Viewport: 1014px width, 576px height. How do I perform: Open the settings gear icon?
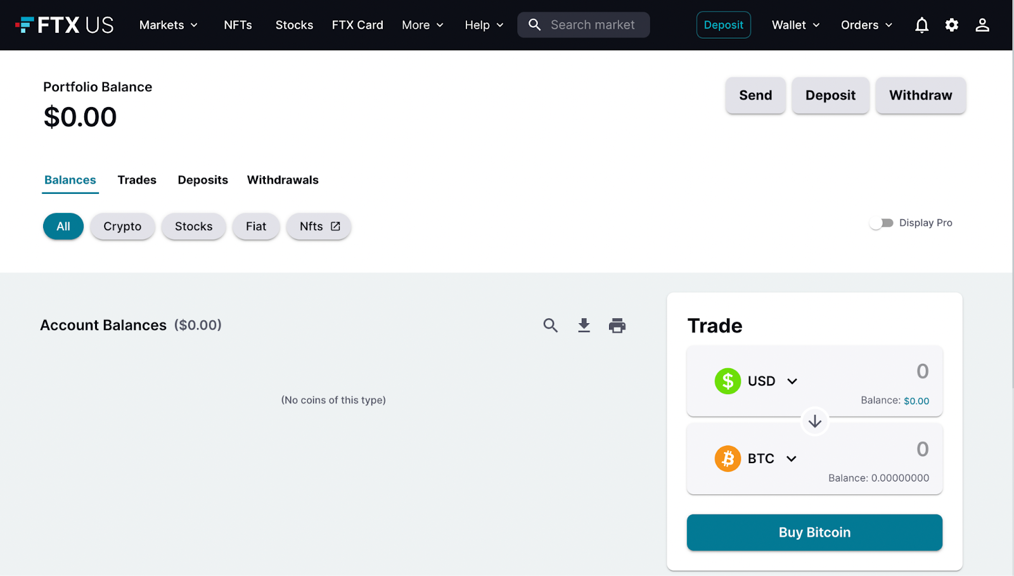coord(951,25)
